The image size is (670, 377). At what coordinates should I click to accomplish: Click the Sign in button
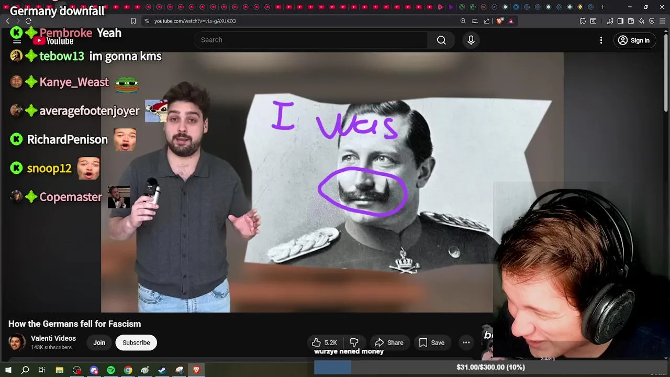(x=633, y=40)
